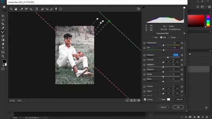
Task: Click the Photoshop Home icon
Action: 4,7
